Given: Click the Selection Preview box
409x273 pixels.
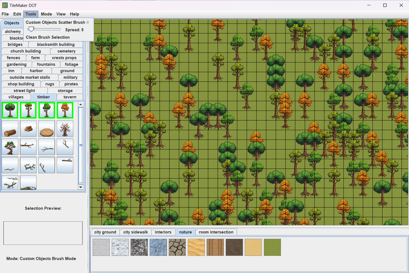Looking at the screenshot, I should click(43, 233).
